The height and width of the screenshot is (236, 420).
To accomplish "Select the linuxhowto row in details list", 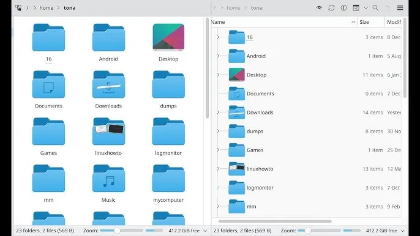I will 306,169.
